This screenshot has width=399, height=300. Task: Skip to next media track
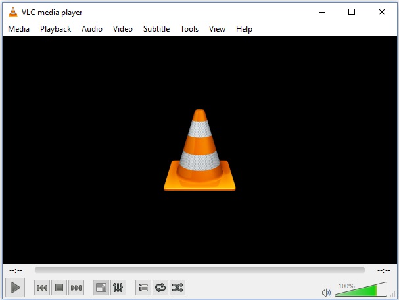76,287
